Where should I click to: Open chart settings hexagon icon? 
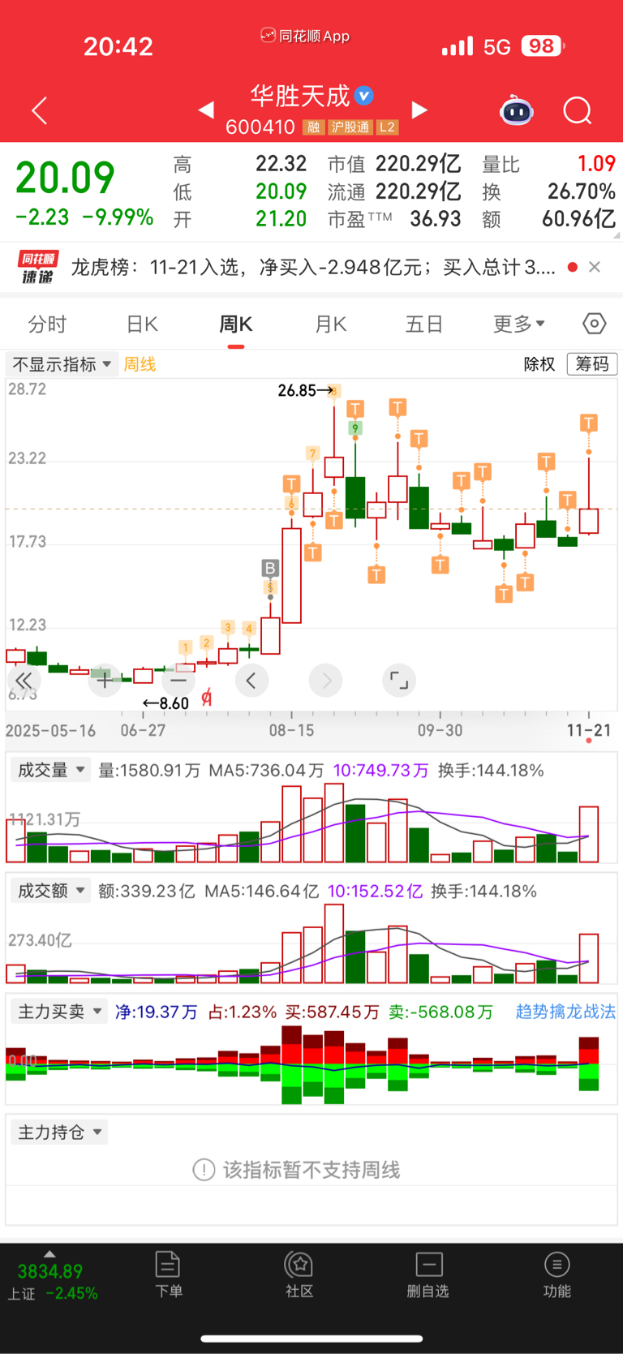[594, 324]
